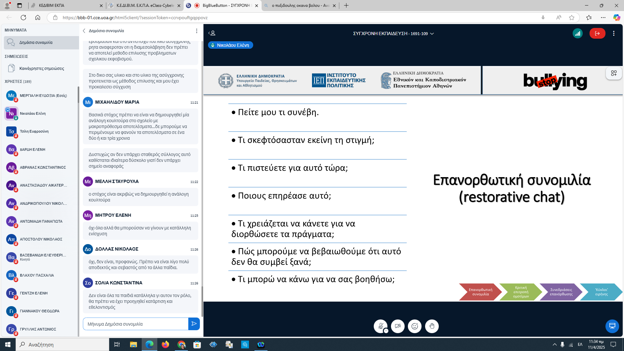Open public chat options menu
The image size is (624, 351).
tap(197, 31)
